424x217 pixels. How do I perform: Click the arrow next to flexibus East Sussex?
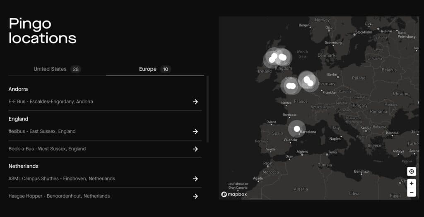click(x=195, y=132)
